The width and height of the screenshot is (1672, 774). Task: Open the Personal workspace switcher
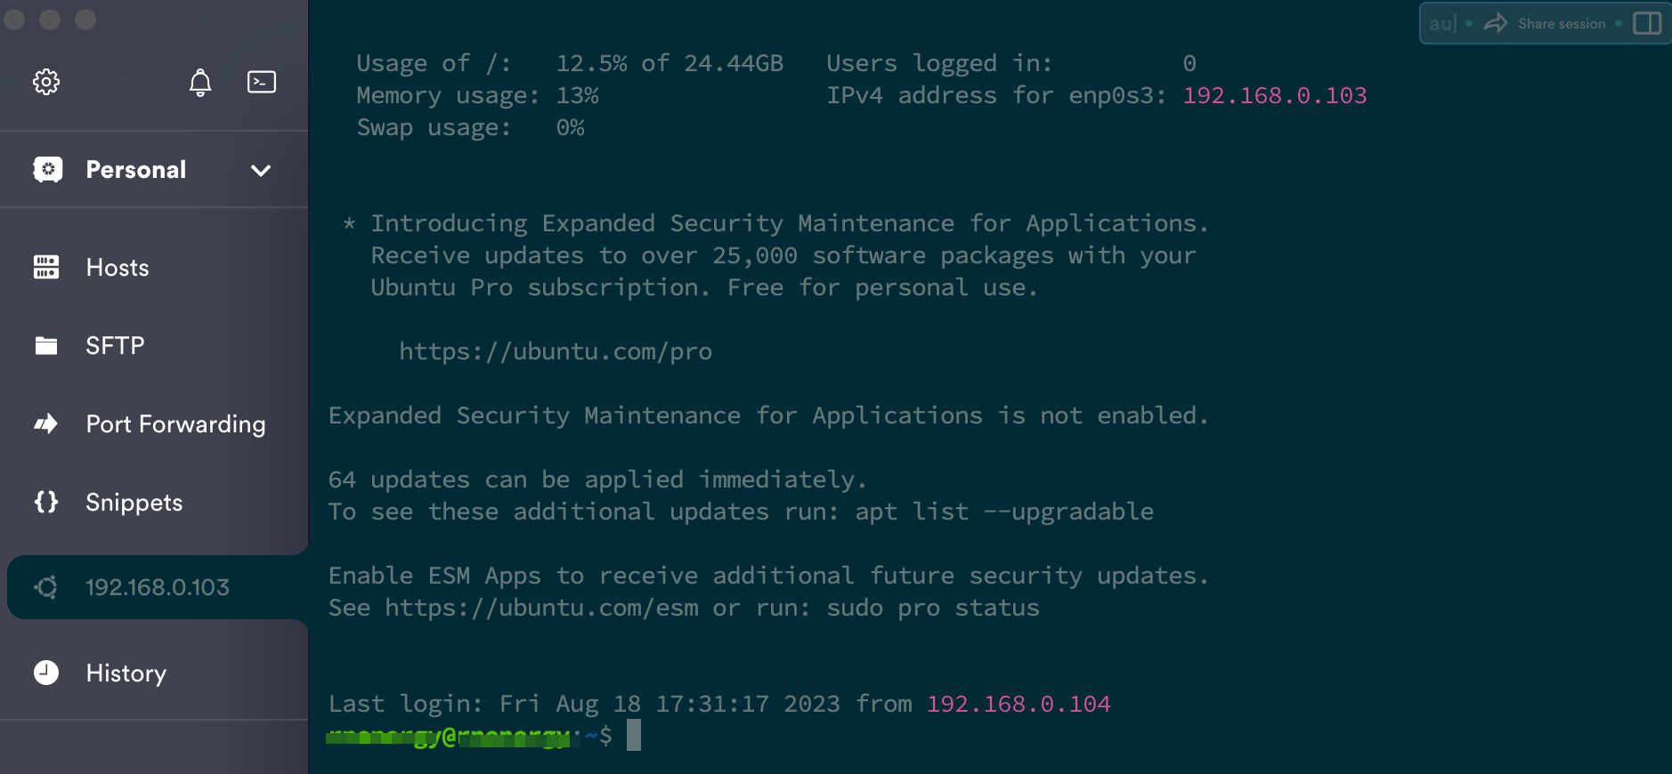click(135, 170)
